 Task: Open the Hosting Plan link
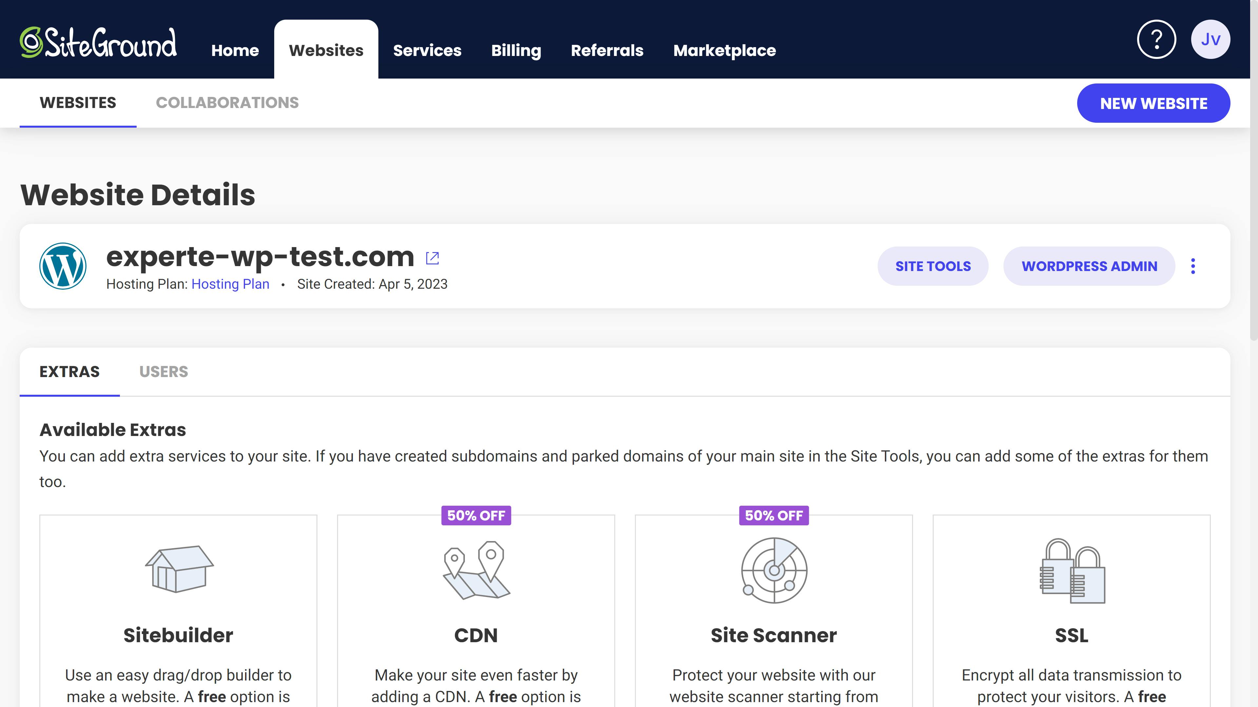click(x=230, y=284)
